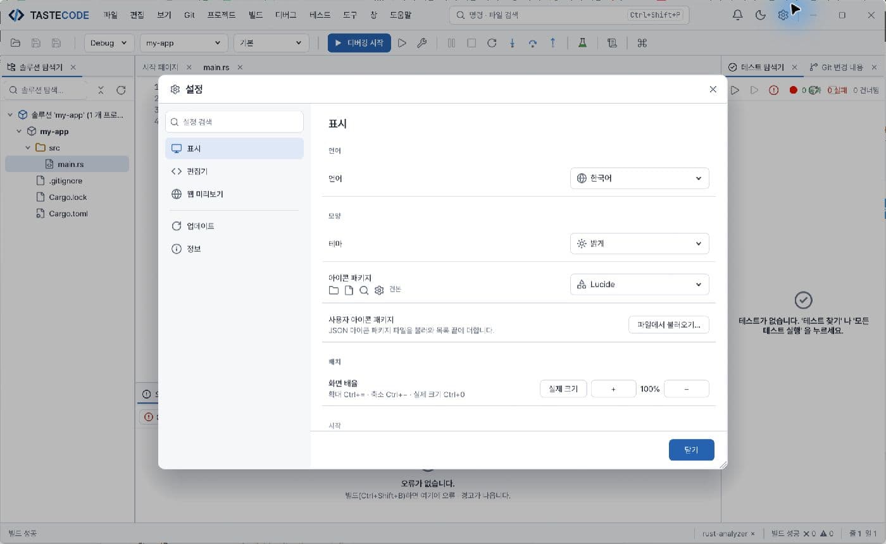Click the open folder toolbar icon
The image size is (886, 544).
click(x=16, y=43)
